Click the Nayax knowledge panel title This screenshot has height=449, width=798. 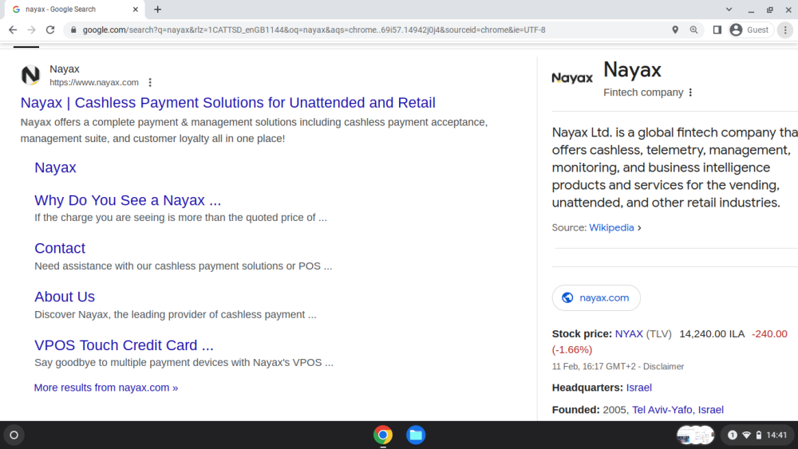(632, 70)
